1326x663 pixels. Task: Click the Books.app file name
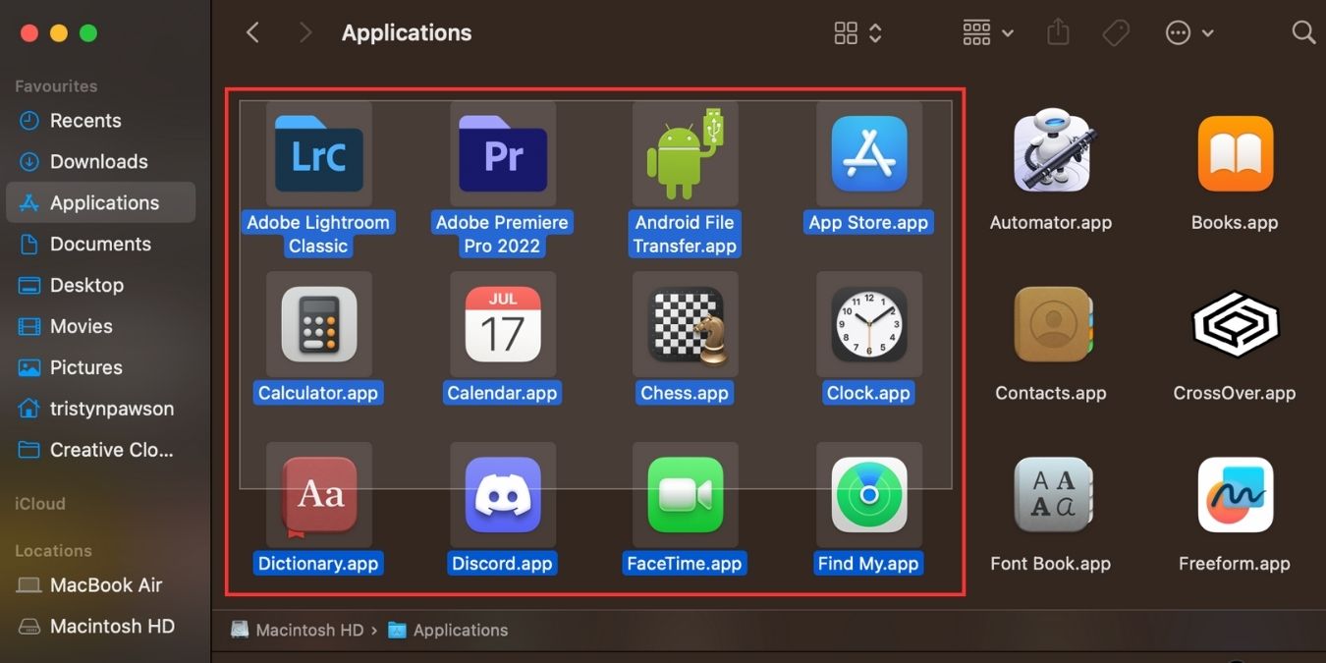(1235, 222)
